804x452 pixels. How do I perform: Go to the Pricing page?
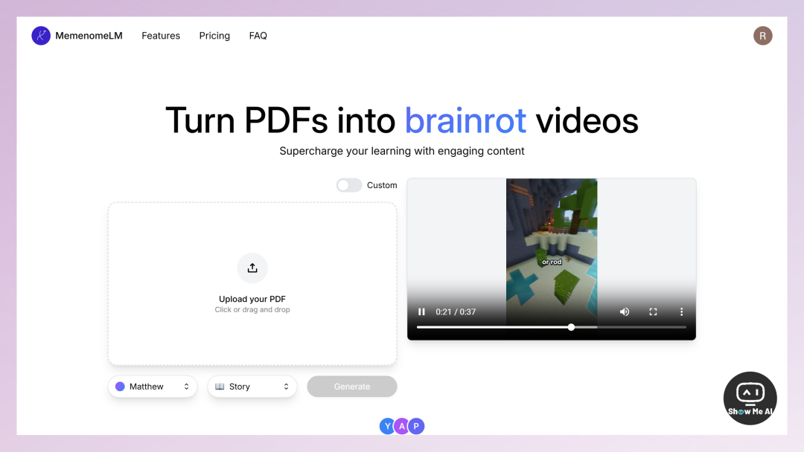[x=214, y=36]
